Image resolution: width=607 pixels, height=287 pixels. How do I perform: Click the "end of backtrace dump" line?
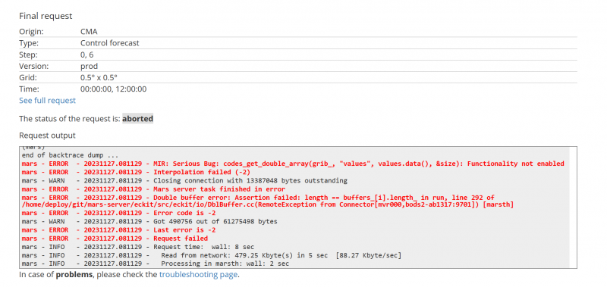[x=70, y=155]
